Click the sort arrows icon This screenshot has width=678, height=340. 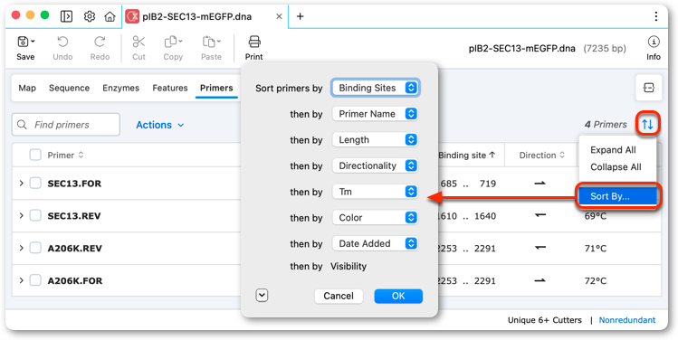coord(647,125)
